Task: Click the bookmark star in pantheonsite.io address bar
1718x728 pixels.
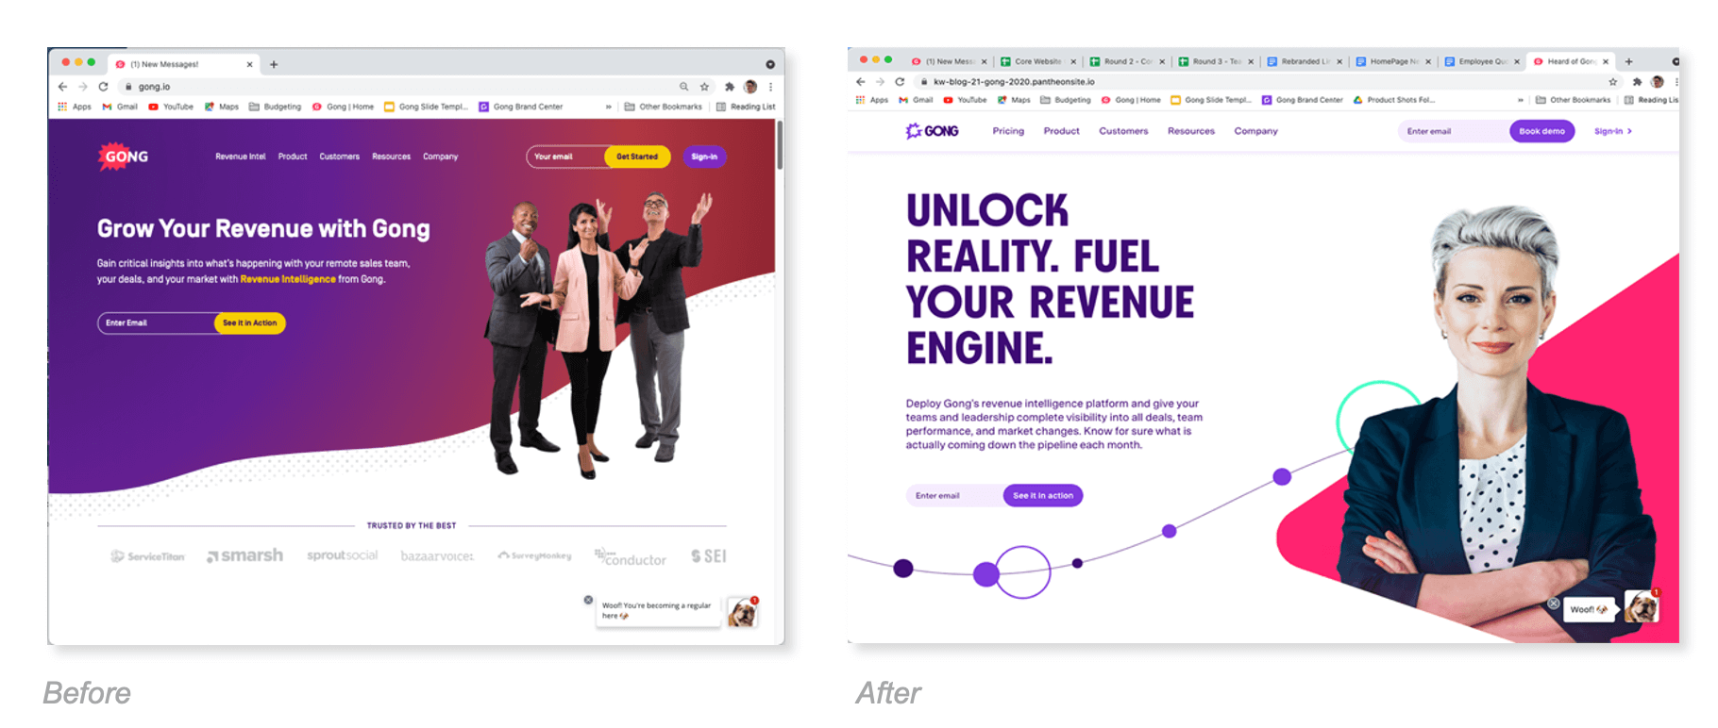Action: coord(1613,82)
